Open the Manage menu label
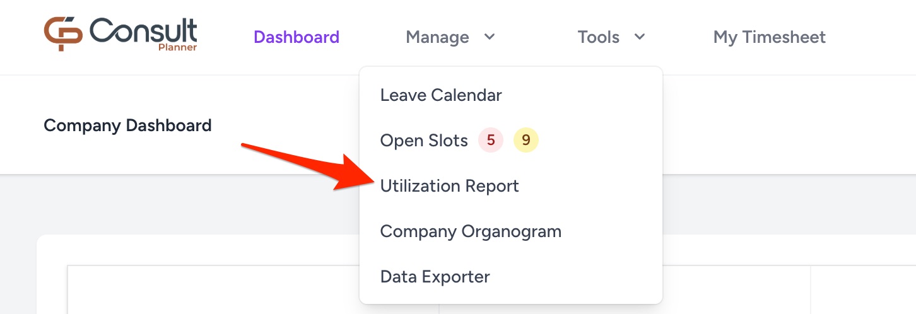 tap(437, 37)
